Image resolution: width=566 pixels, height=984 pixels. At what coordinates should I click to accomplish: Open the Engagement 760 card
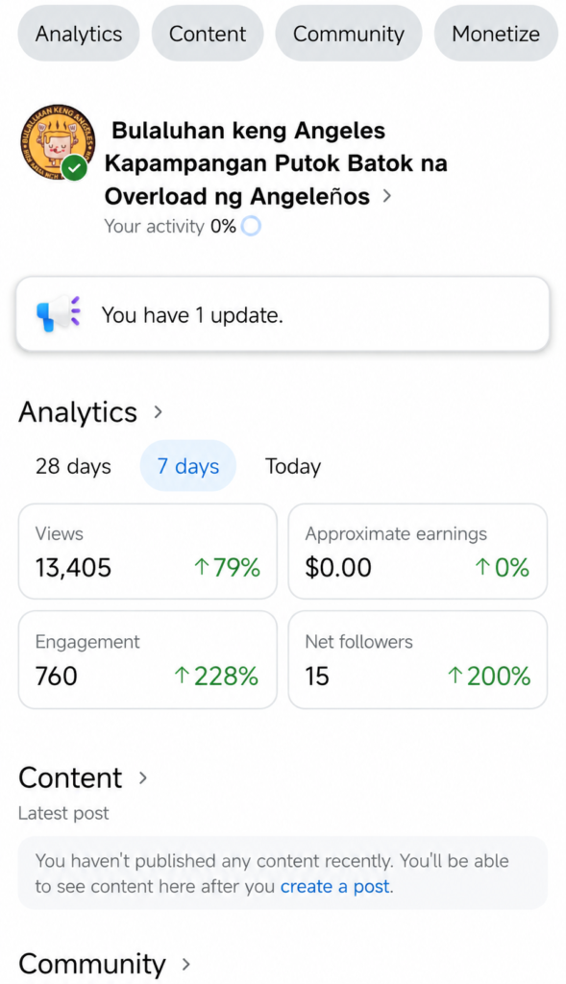pos(148,660)
